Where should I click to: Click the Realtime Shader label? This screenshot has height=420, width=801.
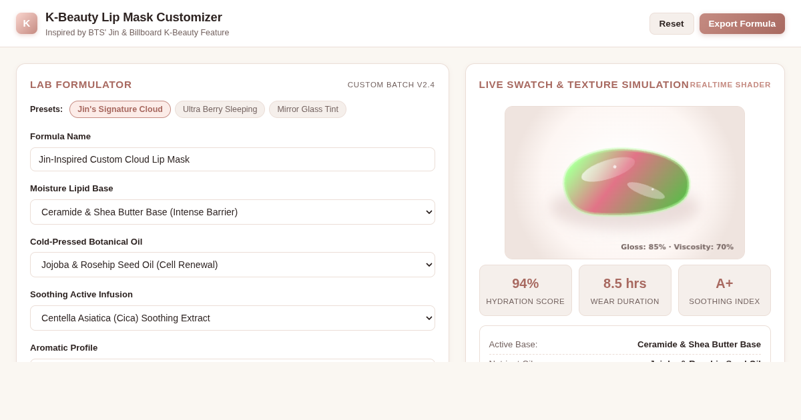coord(730,85)
